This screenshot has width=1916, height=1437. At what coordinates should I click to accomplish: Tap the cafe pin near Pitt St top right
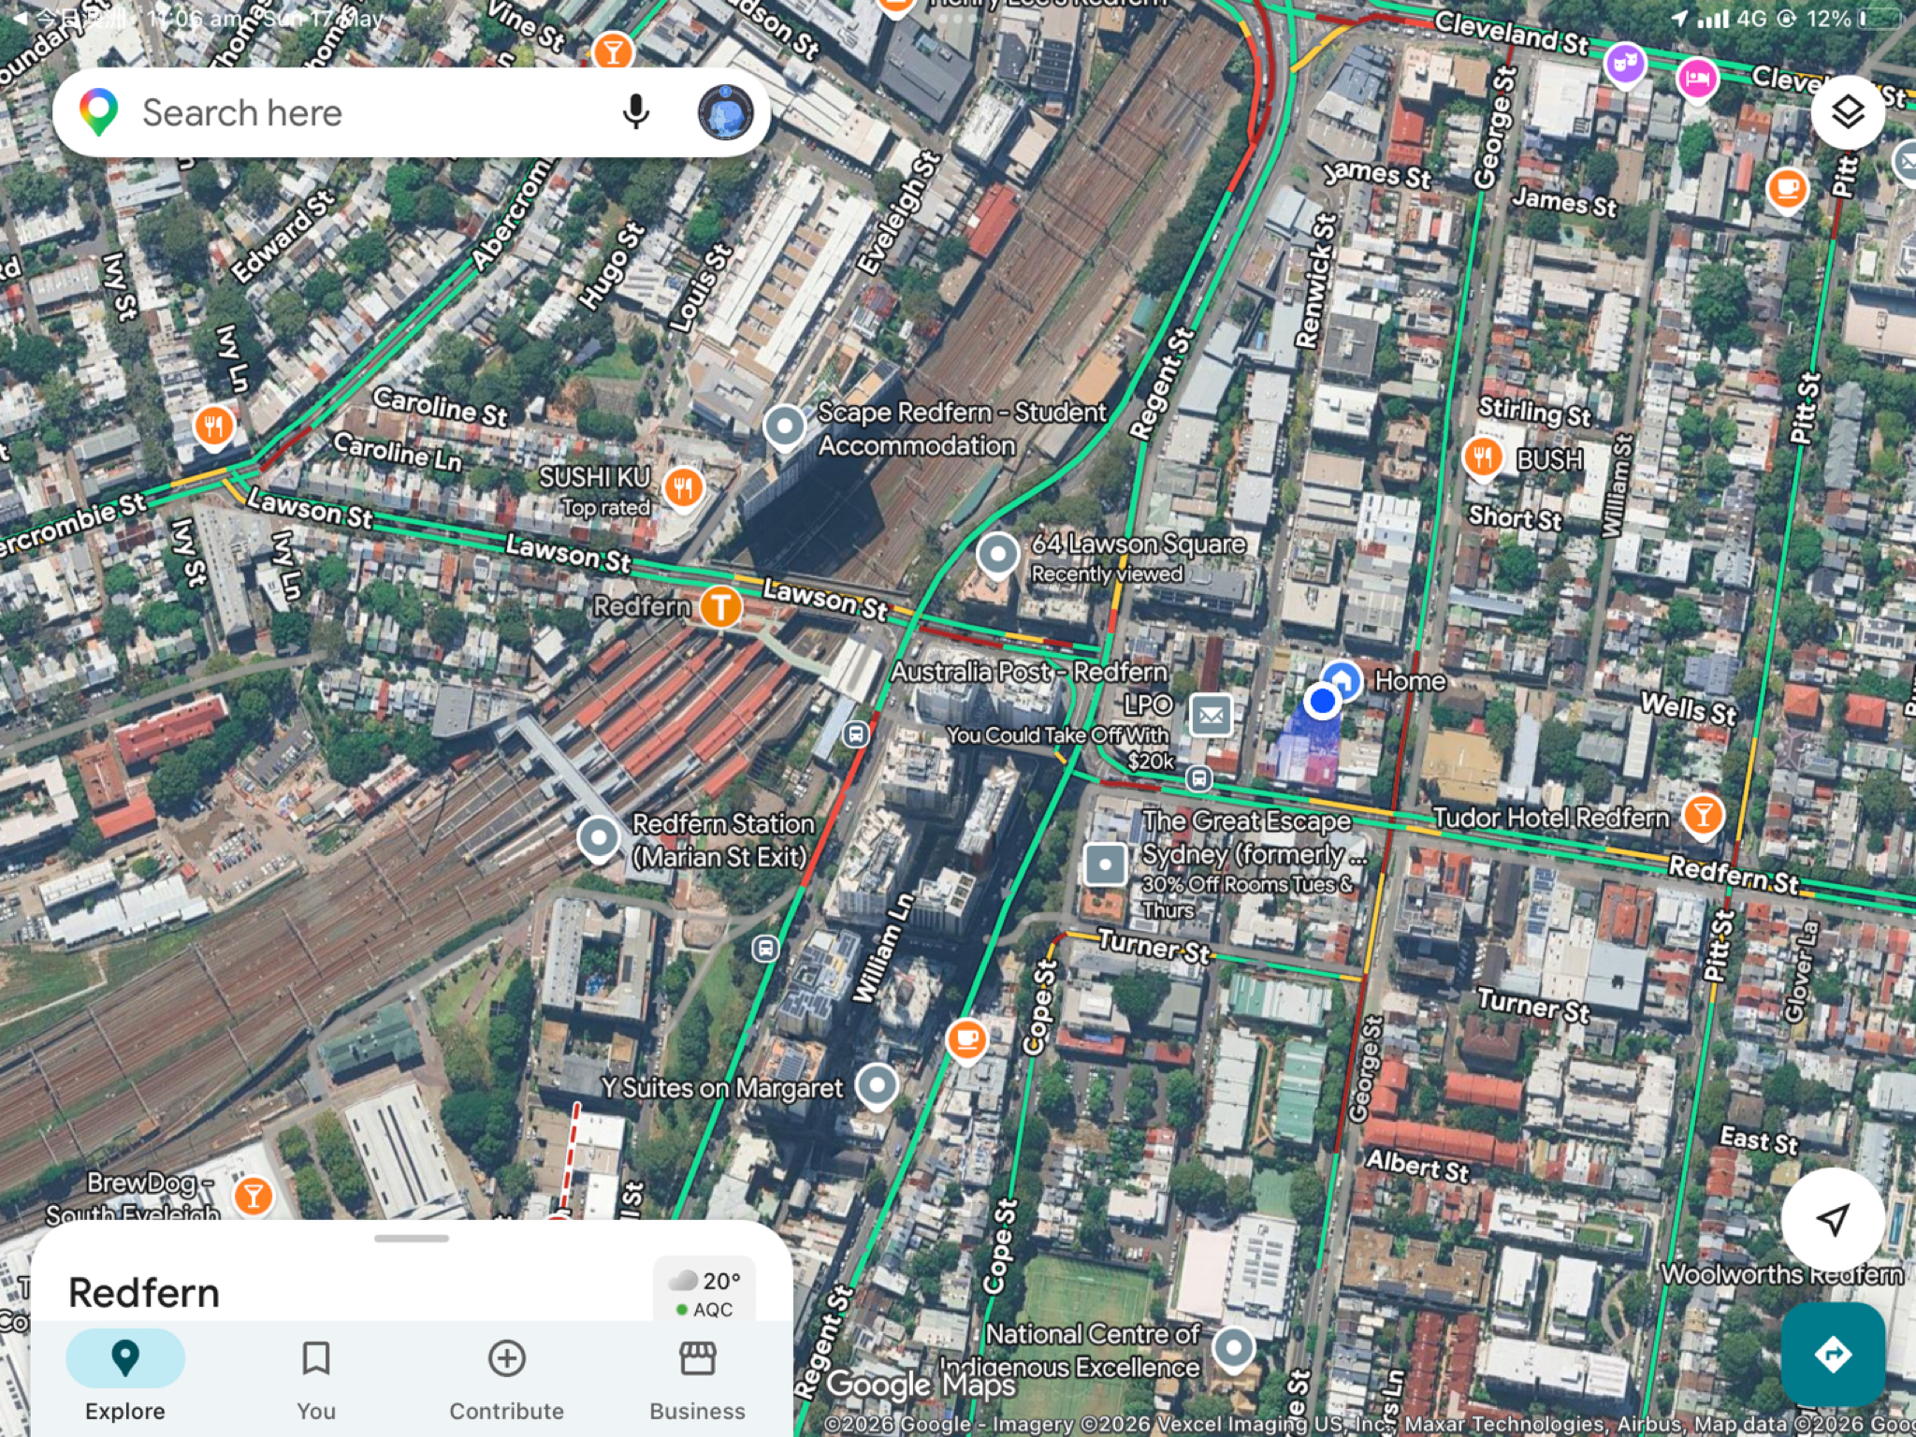point(1787,189)
